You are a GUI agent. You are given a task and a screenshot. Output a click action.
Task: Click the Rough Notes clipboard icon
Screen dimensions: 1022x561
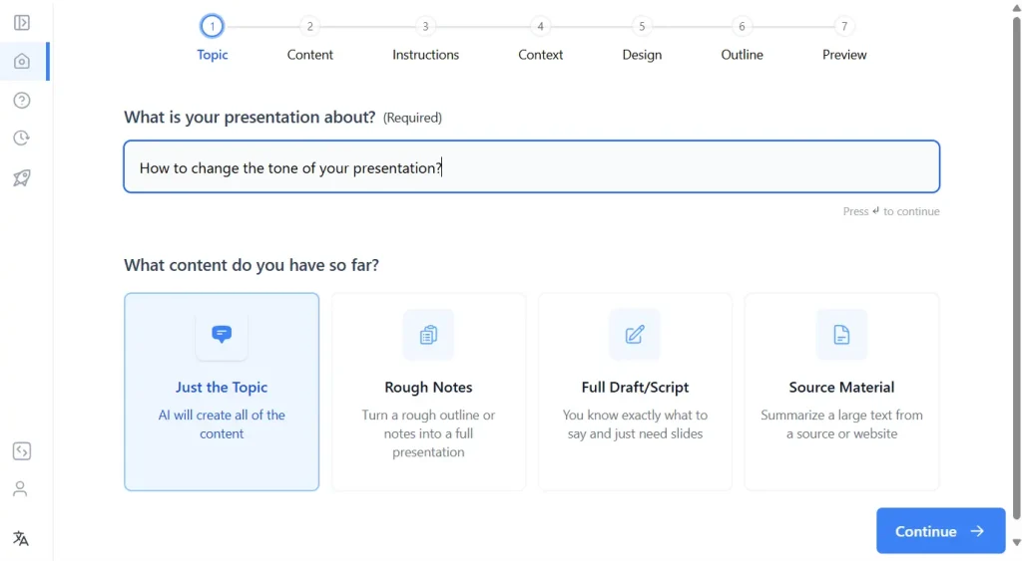click(x=428, y=335)
